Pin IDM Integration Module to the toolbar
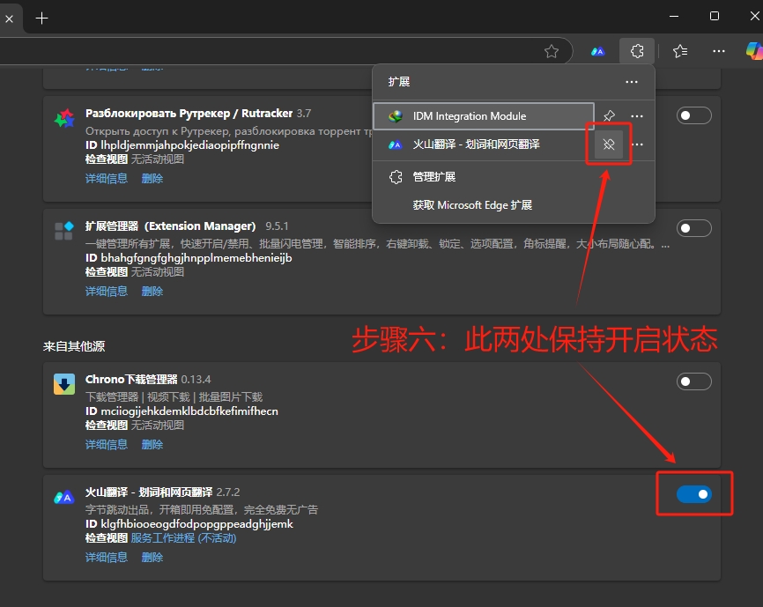The width and height of the screenshot is (763, 607). coord(609,116)
